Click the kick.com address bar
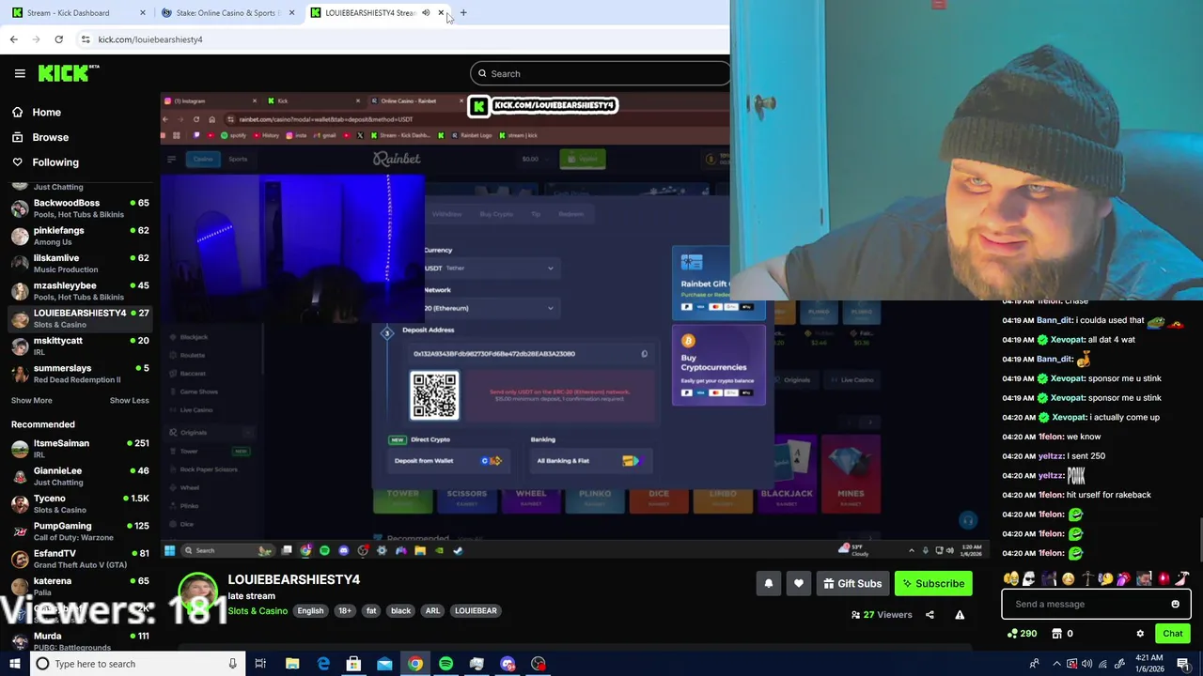The height and width of the screenshot is (676, 1203). pos(395,39)
